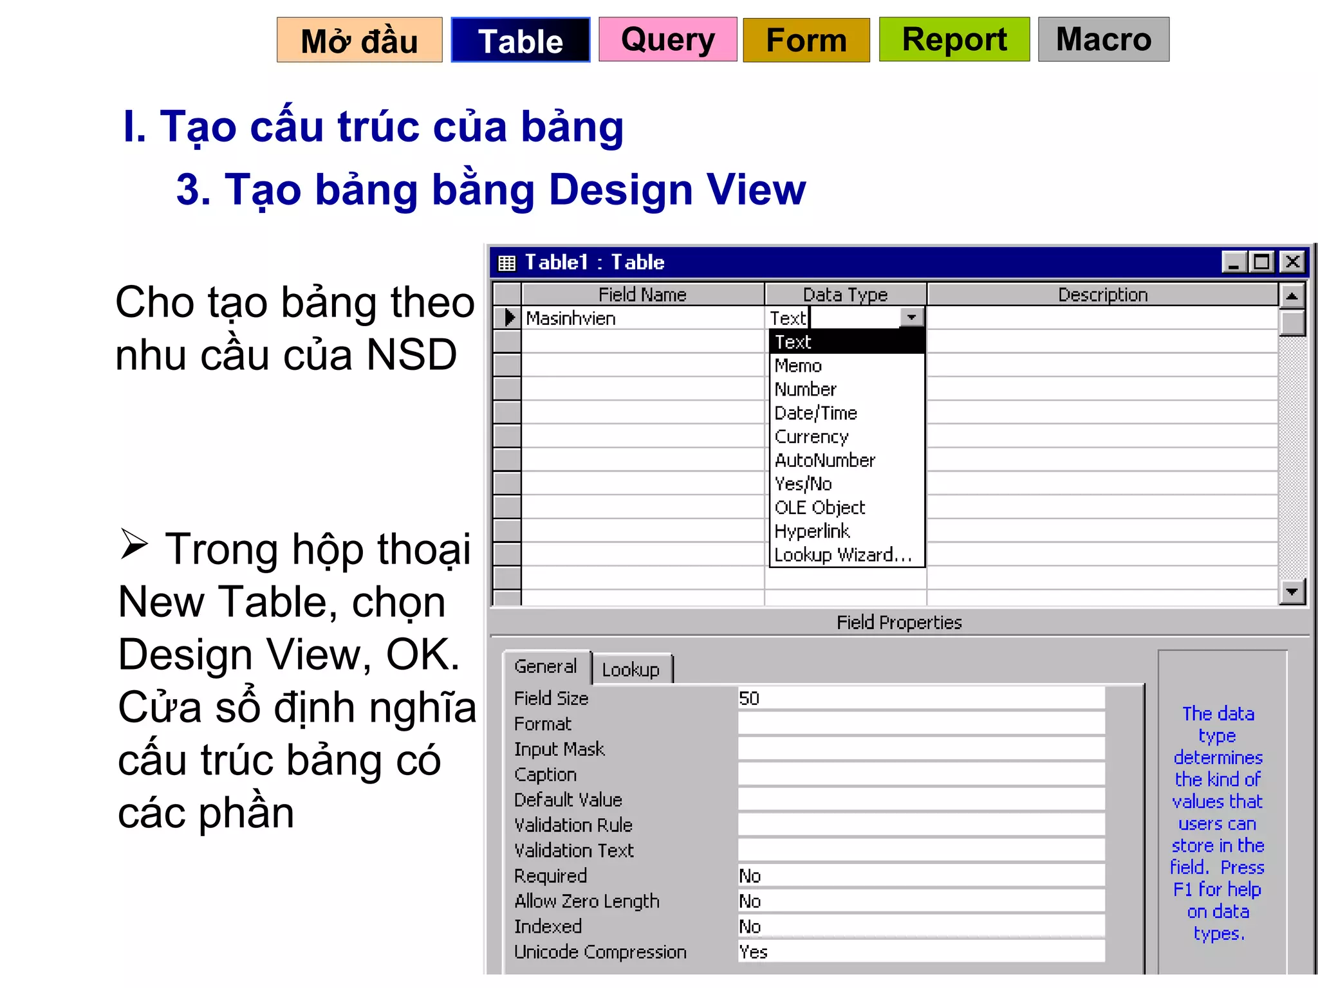1318x988 pixels.
Task: Choose Hyperlink from the data type list
Action: pos(847,531)
